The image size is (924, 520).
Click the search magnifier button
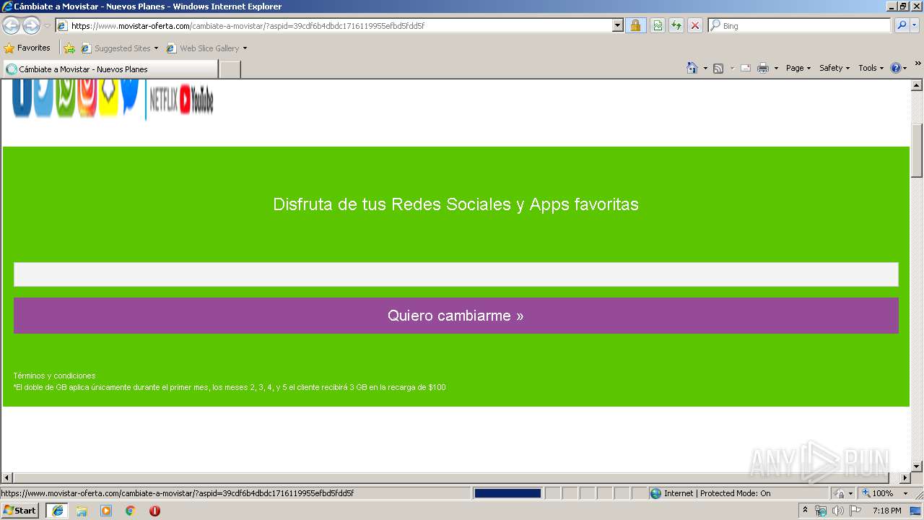[x=902, y=26]
